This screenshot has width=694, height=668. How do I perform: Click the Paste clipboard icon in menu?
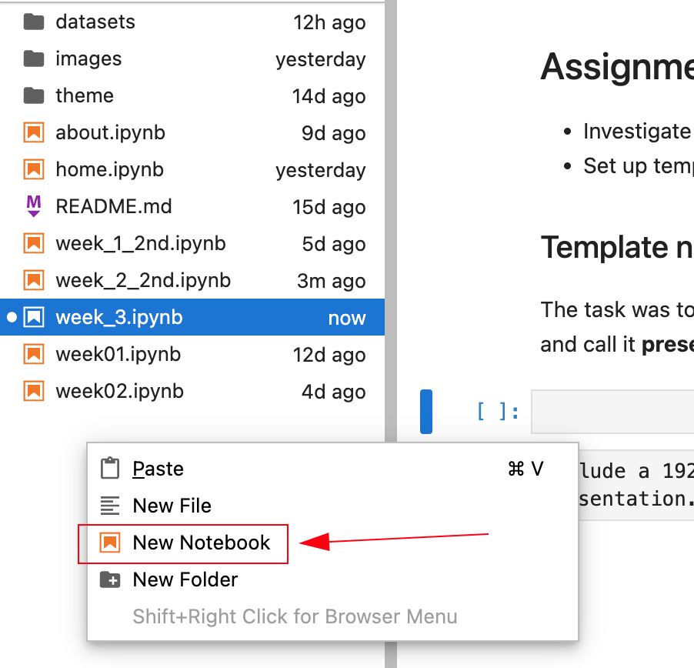[x=111, y=469]
